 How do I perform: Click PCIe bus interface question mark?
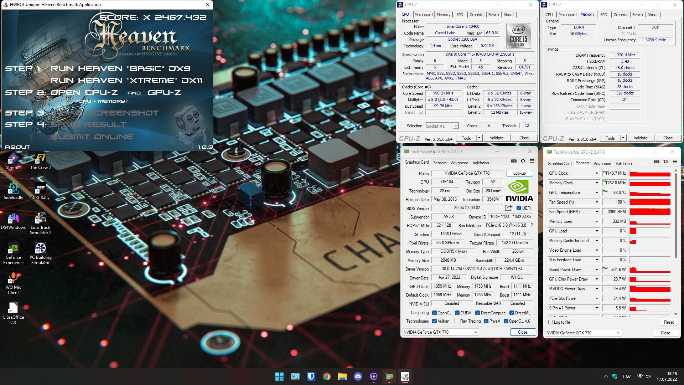point(532,225)
